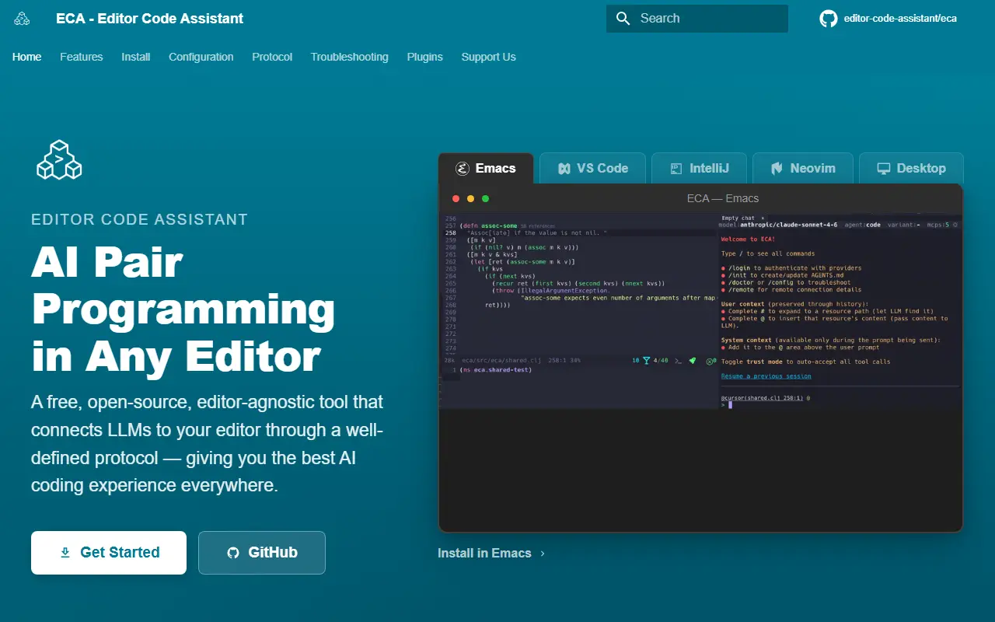Click the ECA logo icon in the header
This screenshot has height=622, width=995.
pos(22,19)
